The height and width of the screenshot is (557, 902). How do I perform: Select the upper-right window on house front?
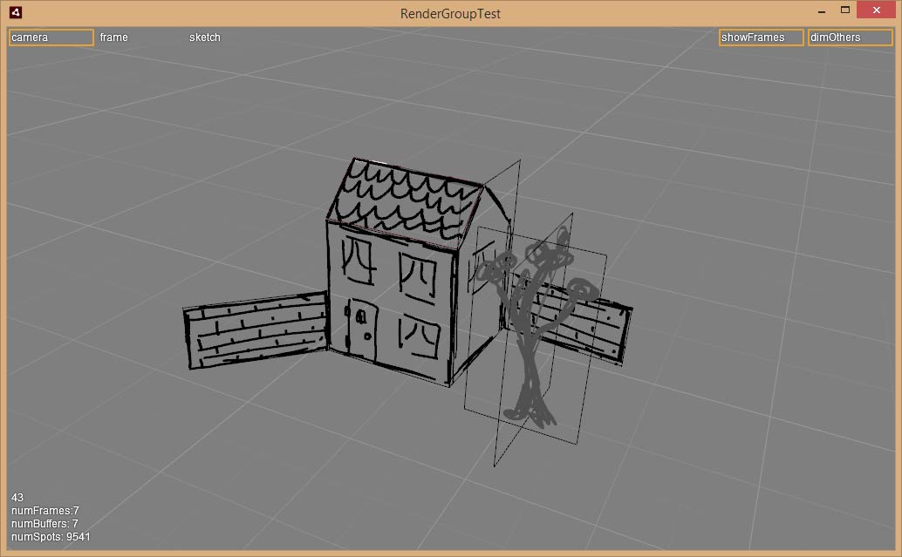417,277
